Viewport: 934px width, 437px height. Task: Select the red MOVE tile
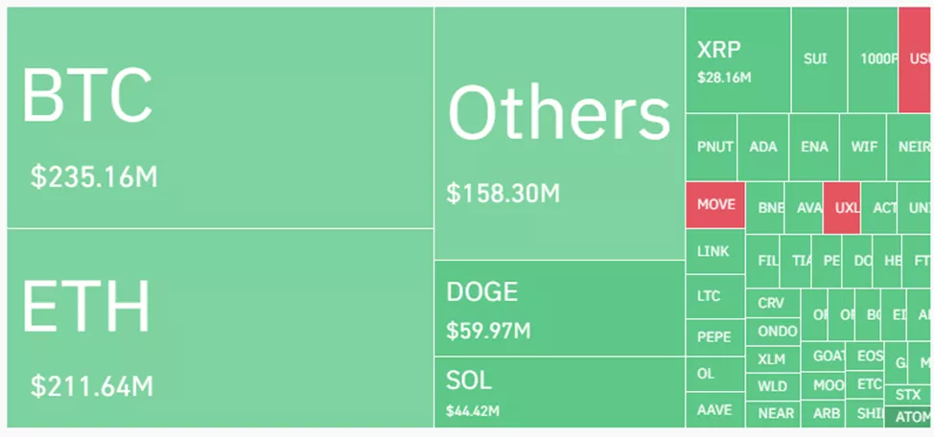715,205
